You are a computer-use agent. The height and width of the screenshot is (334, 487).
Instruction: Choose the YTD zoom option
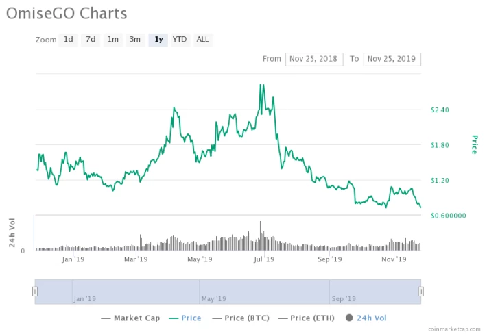tap(180, 40)
